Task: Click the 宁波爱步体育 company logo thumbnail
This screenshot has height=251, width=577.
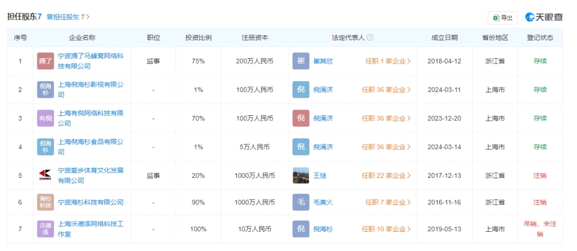Action: click(45, 175)
